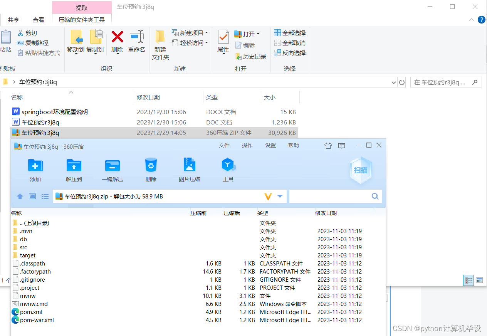Open the 帮助 menu in 360压缩
Screen dimensions: 487x336
(294, 145)
